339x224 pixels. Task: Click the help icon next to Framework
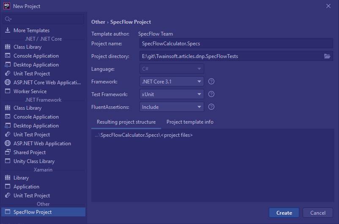tap(211, 81)
